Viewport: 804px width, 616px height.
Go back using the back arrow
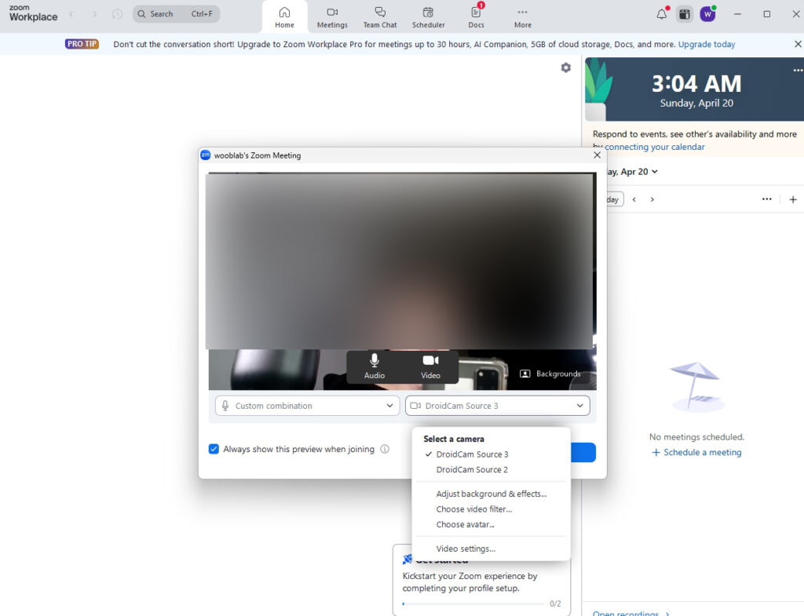[71, 14]
